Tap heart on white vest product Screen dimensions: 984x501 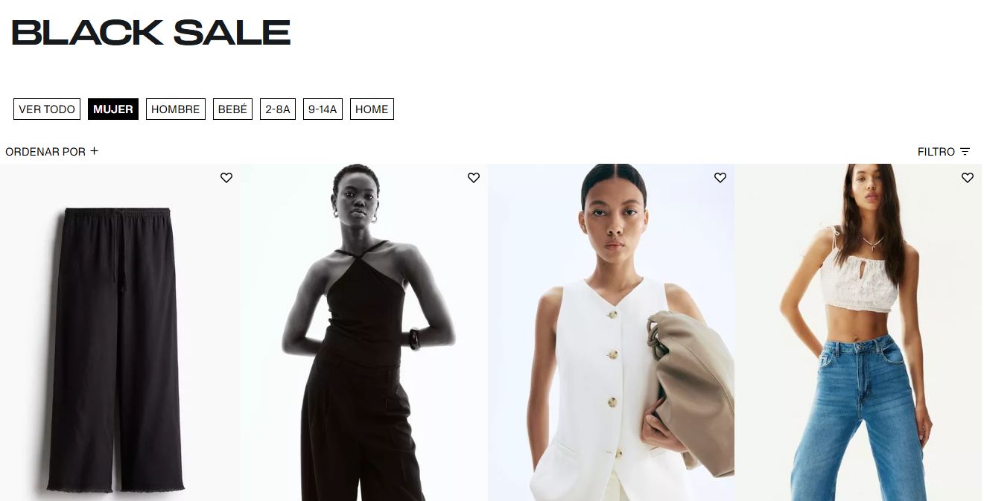pos(720,178)
